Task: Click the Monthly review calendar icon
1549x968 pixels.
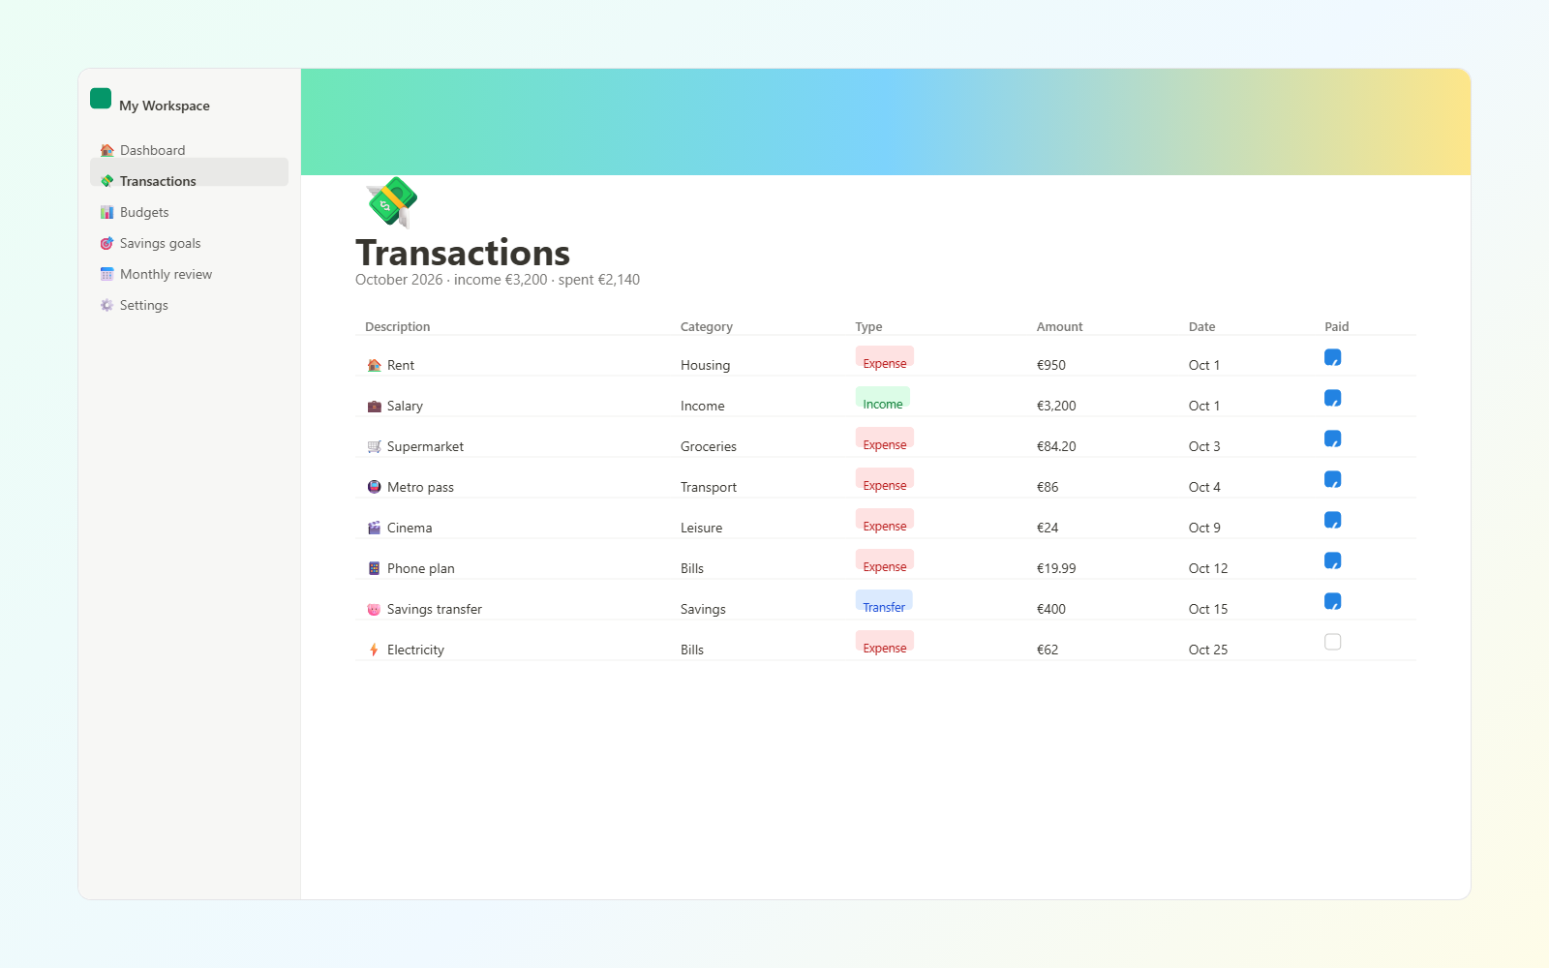Action: pyautogui.click(x=106, y=274)
